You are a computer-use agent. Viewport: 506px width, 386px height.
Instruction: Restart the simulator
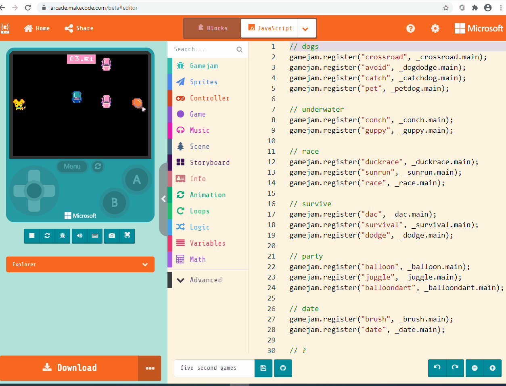coord(47,236)
